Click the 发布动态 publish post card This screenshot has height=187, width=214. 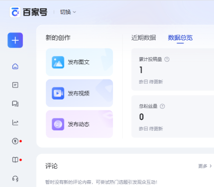79,124
